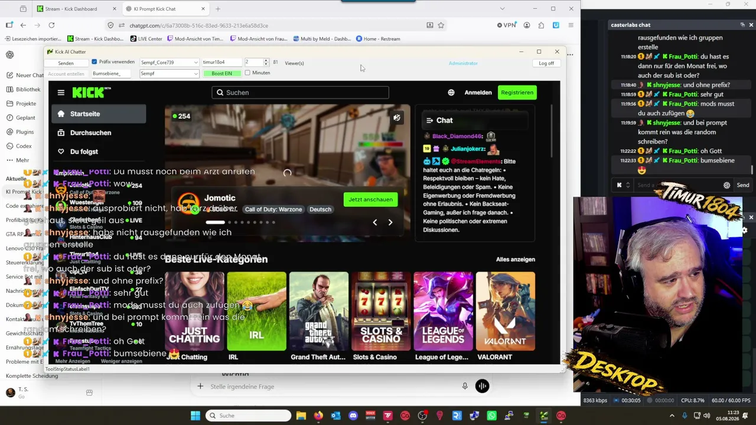Toggle the Präfix verwenden checkbox
Screen dimensions: 756x425
(x=94, y=62)
